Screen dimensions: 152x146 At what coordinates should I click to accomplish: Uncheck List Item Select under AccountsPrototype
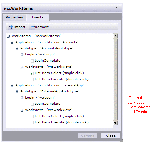tap(32, 73)
